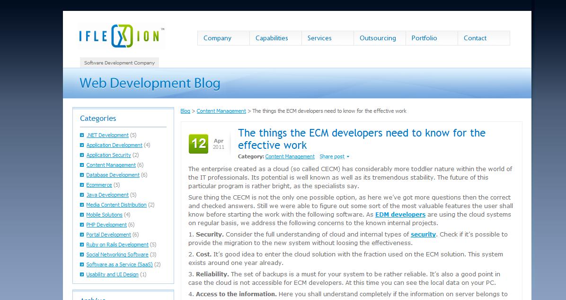Open the Ecommerce category
566x300 pixels.
click(99, 185)
